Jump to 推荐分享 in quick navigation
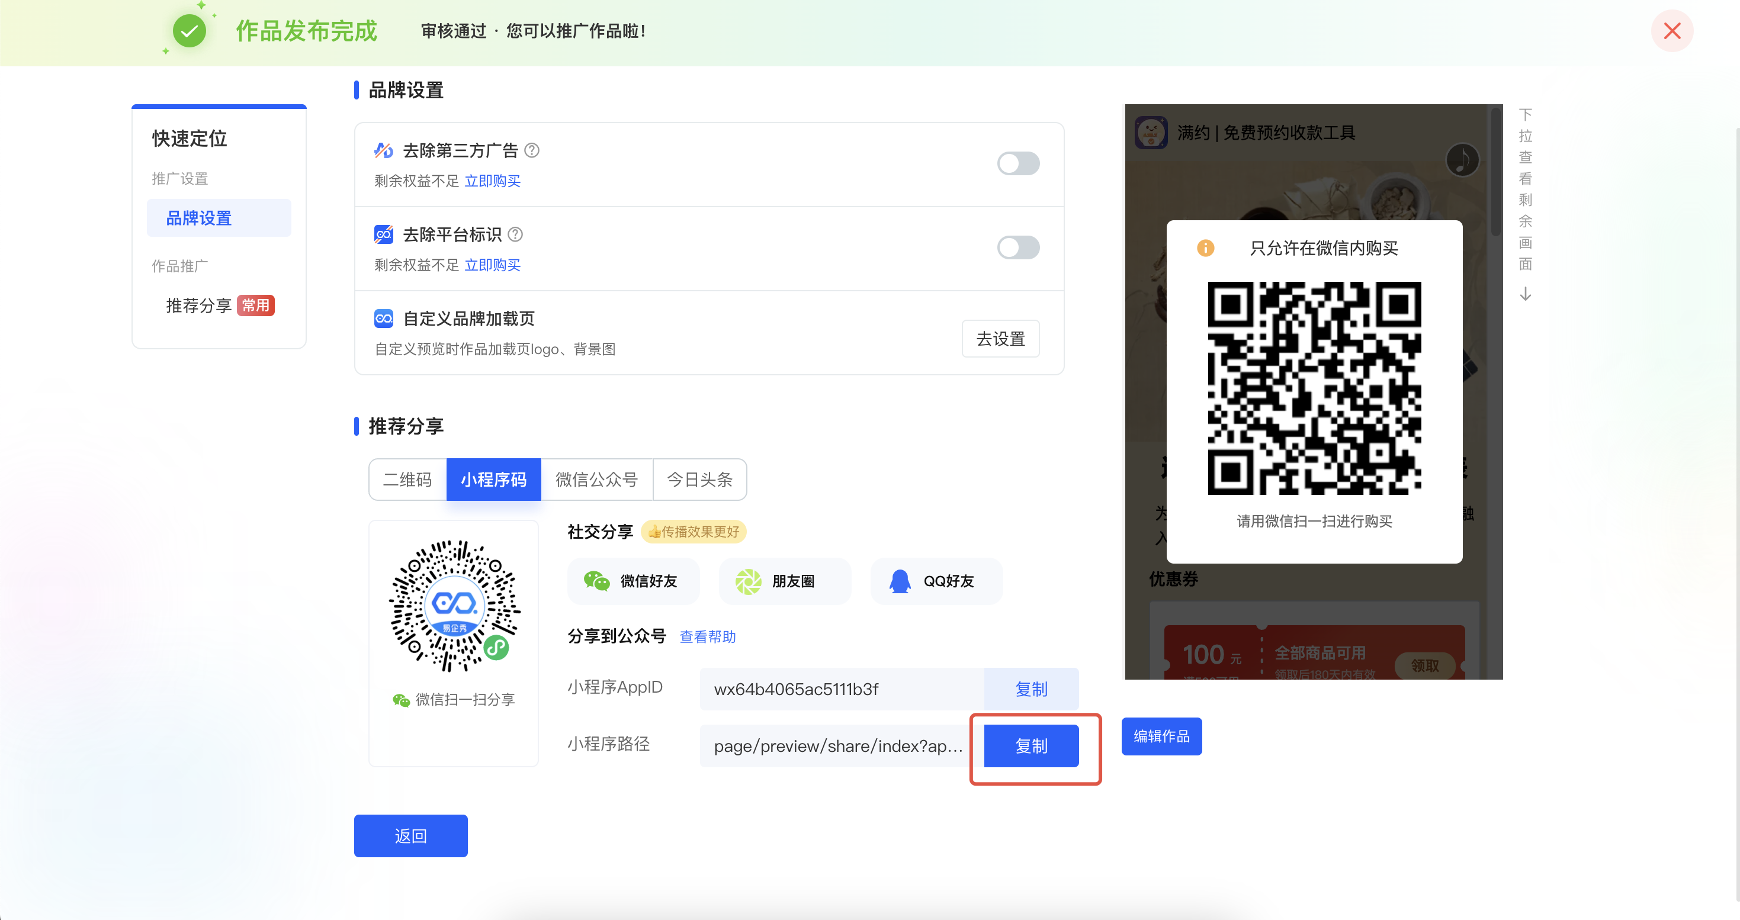Screen dimensions: 1740x920 [198, 305]
